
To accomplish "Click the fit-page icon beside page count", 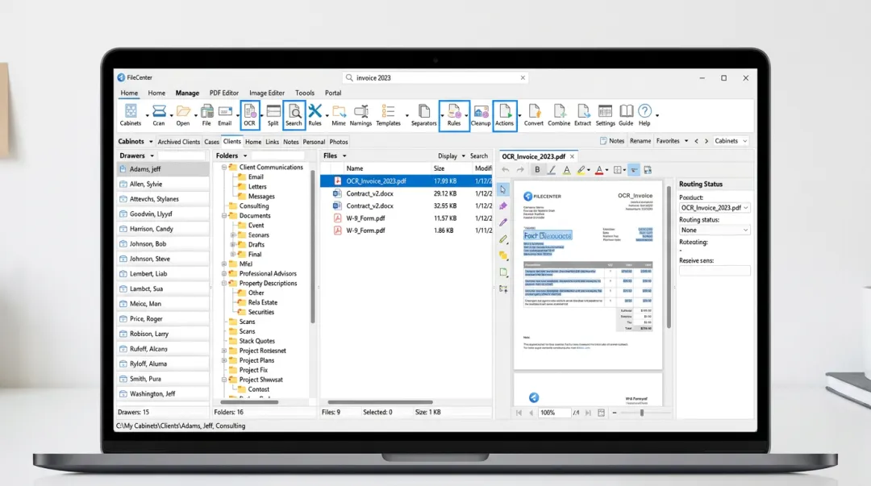I will click(x=601, y=413).
